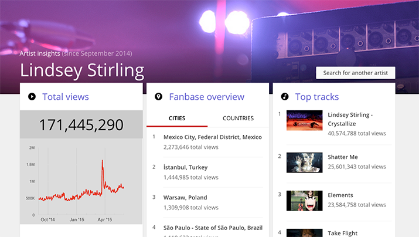The height and width of the screenshot is (237, 419).
Task: Click the Take Flight track title
Action: pos(343,233)
